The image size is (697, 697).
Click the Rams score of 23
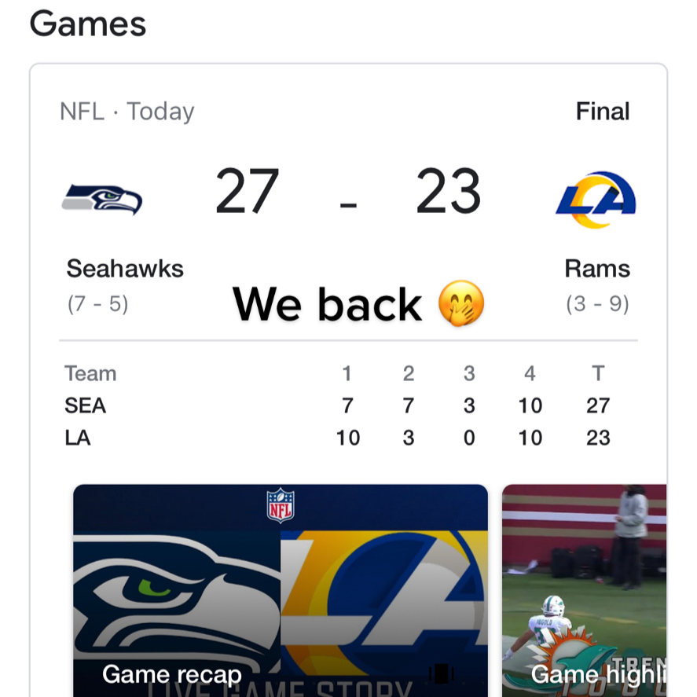[x=449, y=192]
